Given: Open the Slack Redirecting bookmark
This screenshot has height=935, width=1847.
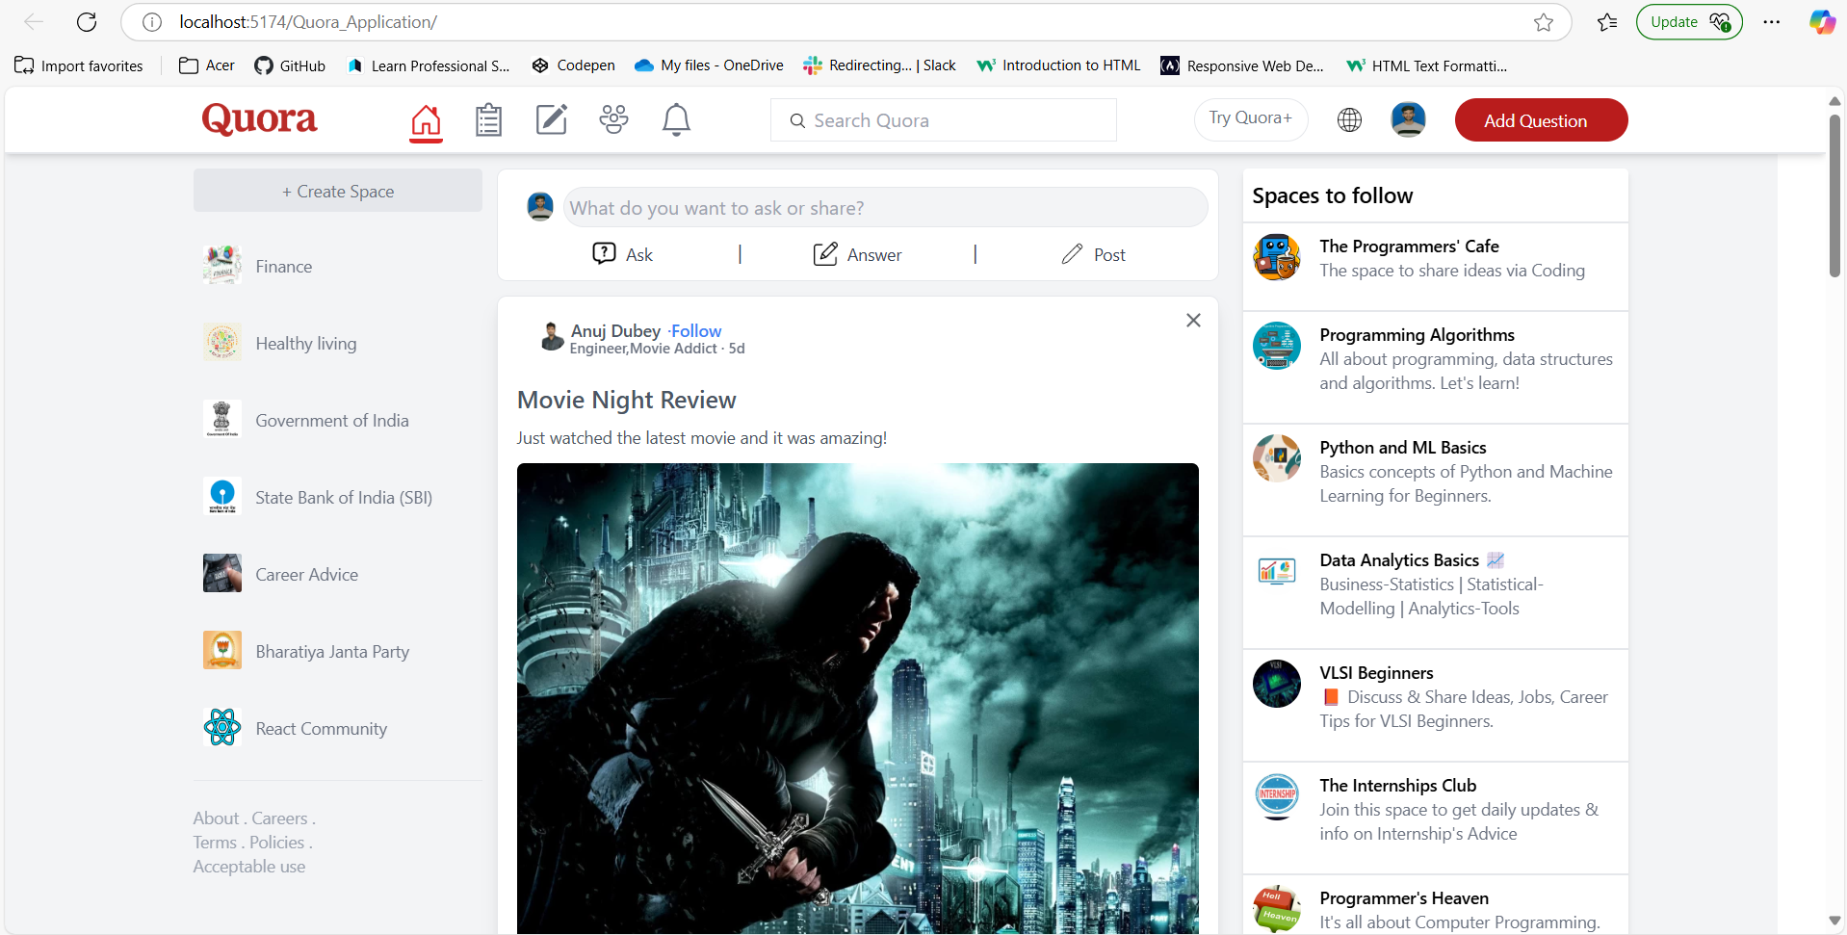Looking at the screenshot, I should (879, 65).
